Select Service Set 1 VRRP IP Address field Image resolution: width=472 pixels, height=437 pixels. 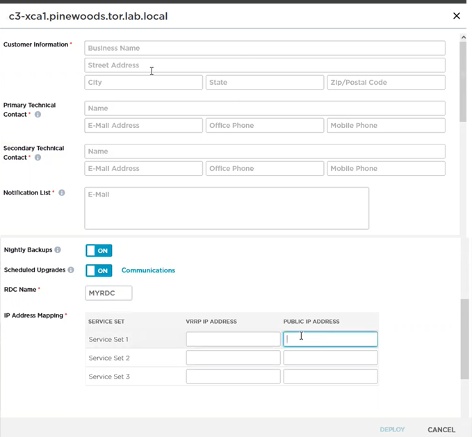(233, 339)
